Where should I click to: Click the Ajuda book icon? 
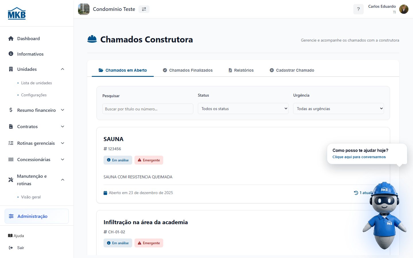pyautogui.click(x=10, y=236)
